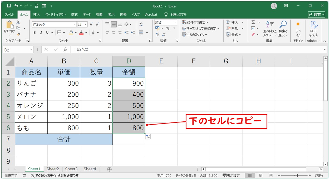Open 条件付き書式 conditional formatting menu
The image size is (330, 180).
tap(195, 22)
